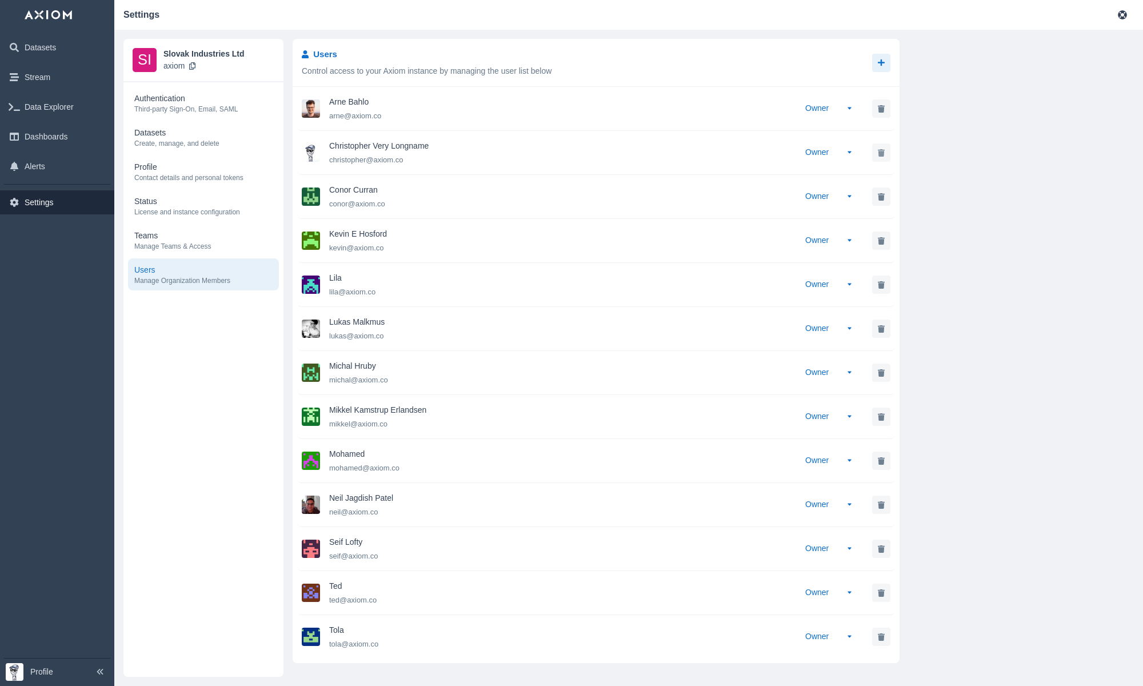The width and height of the screenshot is (1143, 686).
Task: Click the add user plus button
Action: coord(881,63)
